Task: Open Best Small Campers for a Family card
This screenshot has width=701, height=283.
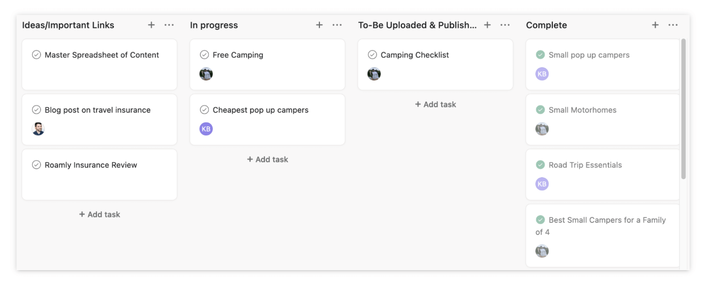Action: (607, 221)
